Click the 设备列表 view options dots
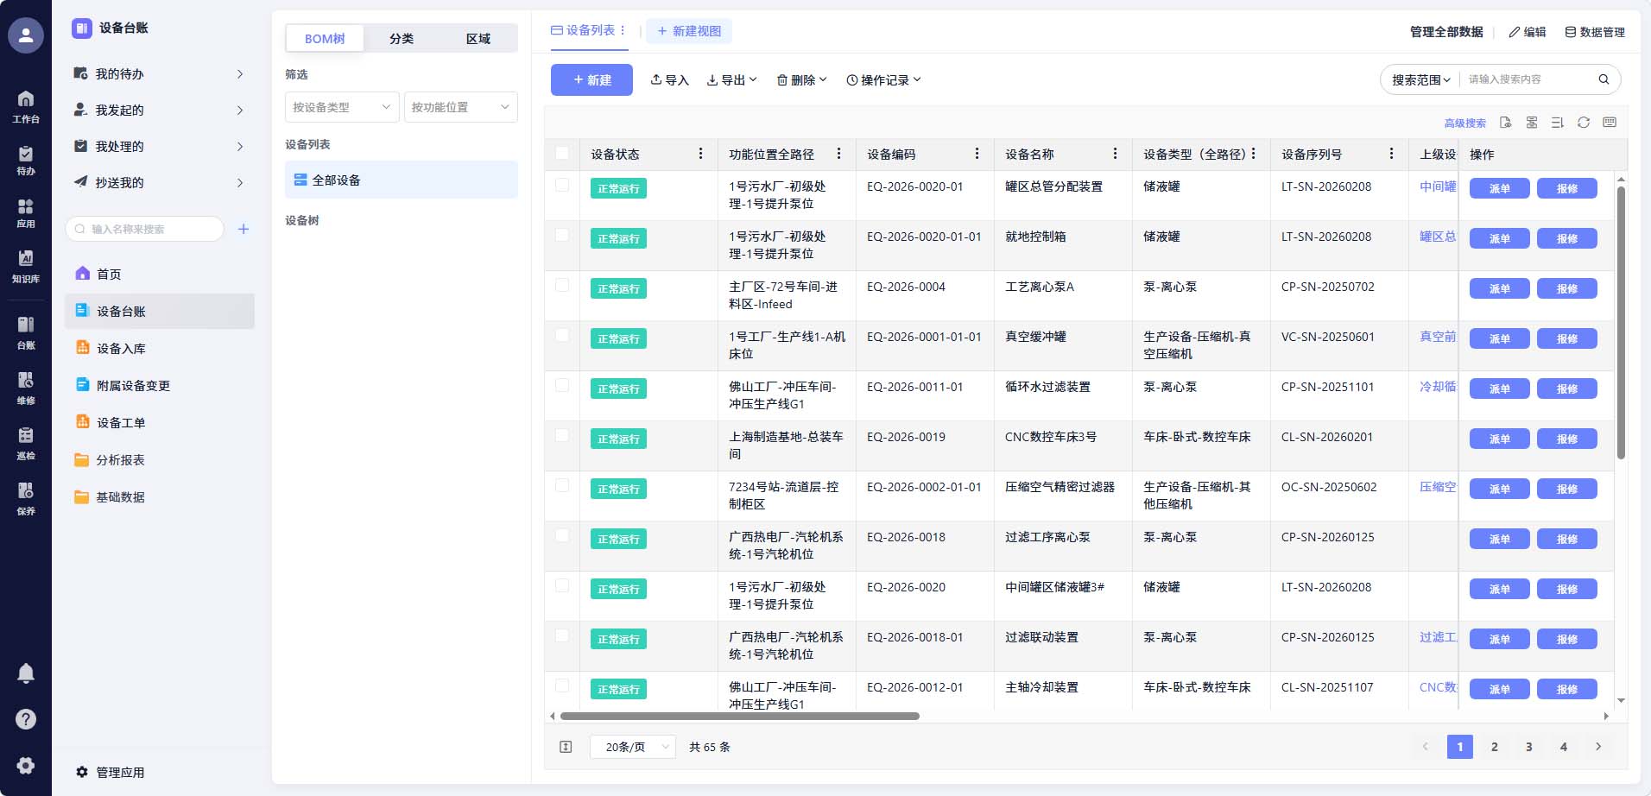Screen dimensions: 1651x796 click(623, 30)
